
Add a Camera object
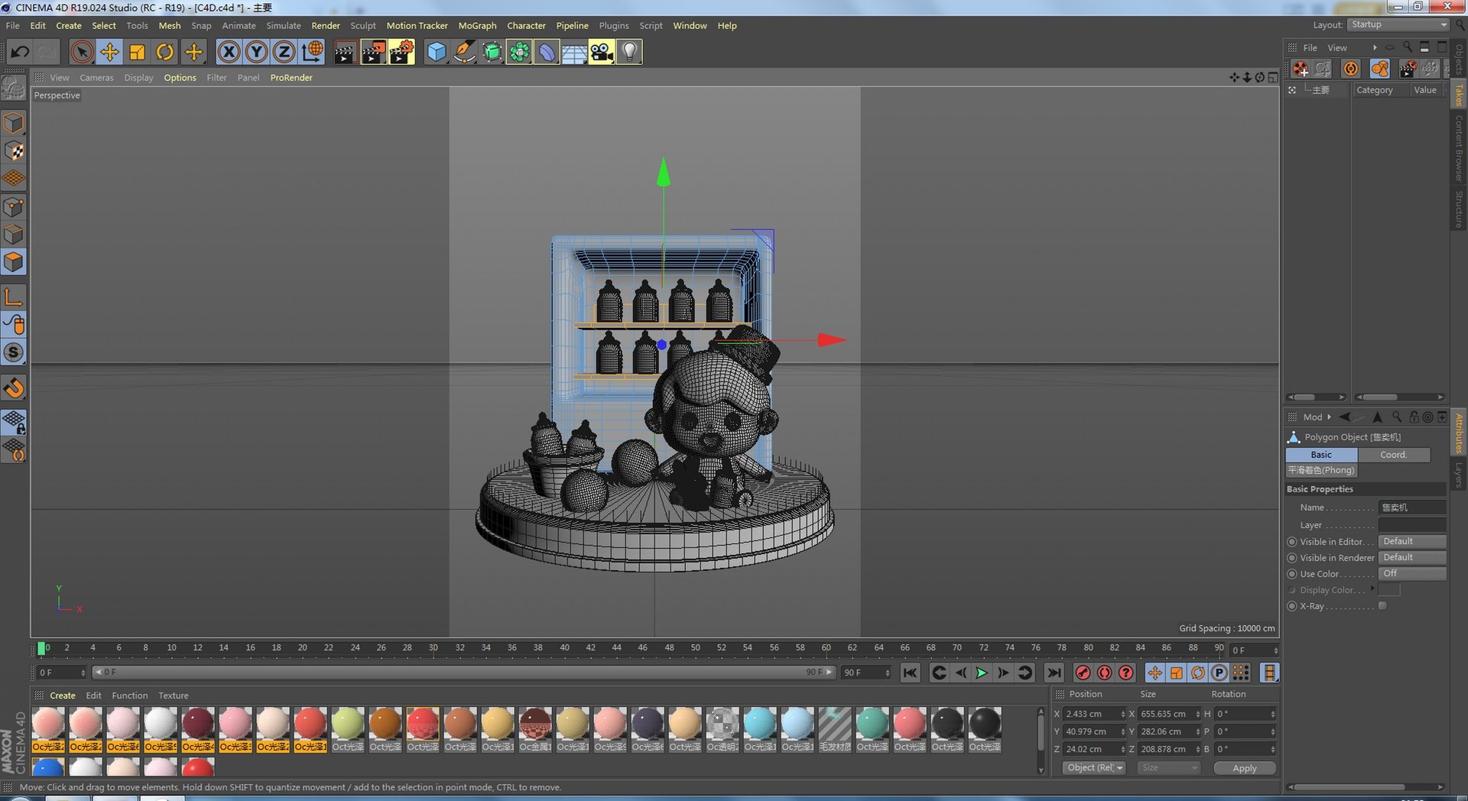click(602, 52)
